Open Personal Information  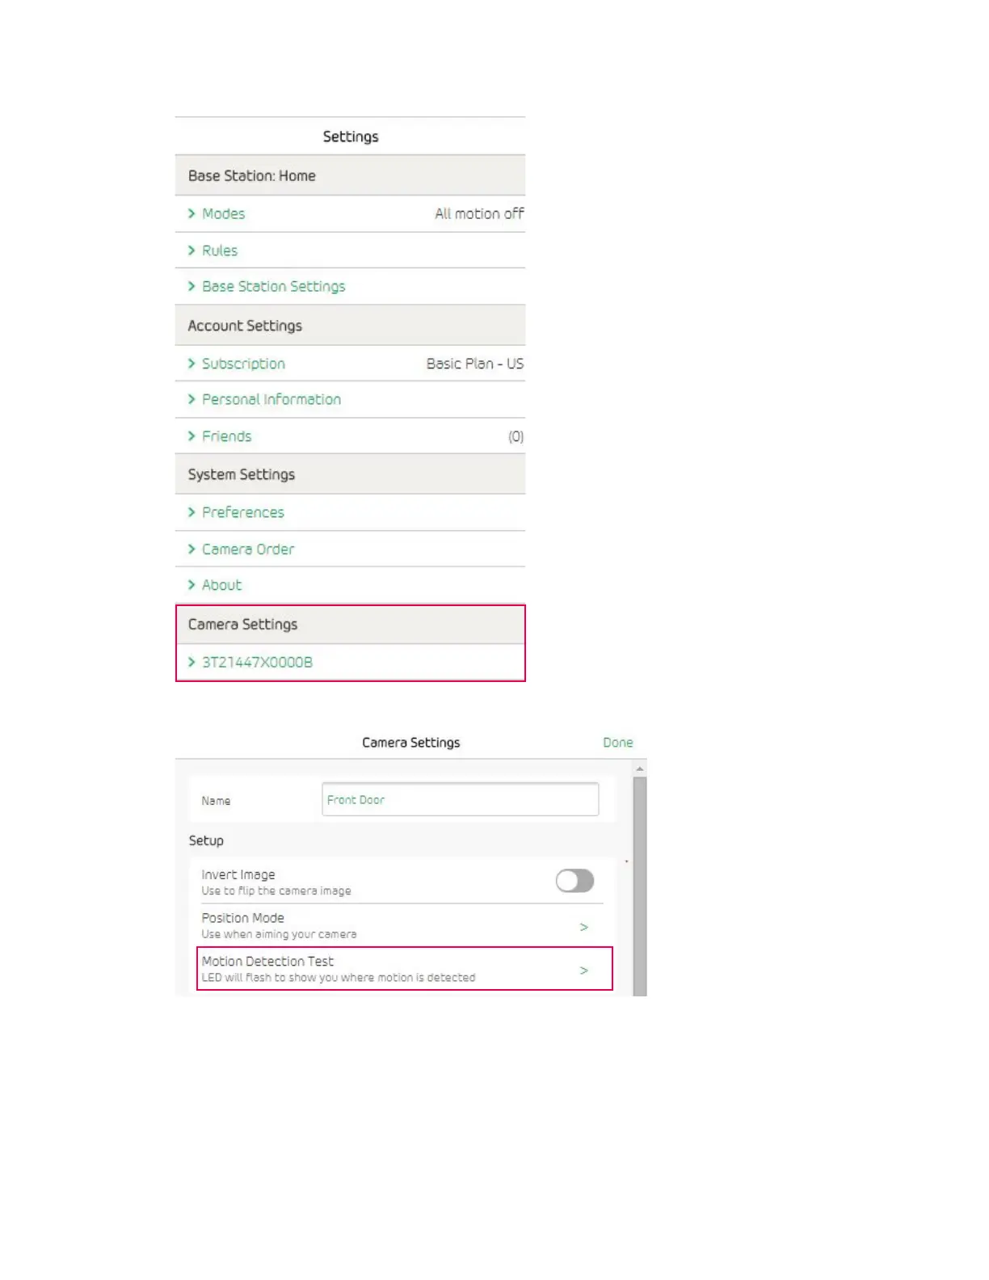(x=350, y=399)
